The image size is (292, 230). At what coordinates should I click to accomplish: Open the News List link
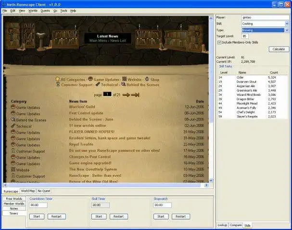(118, 41)
